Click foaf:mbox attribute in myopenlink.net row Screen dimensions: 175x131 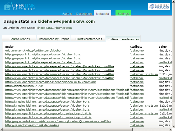click(x=136, y=62)
